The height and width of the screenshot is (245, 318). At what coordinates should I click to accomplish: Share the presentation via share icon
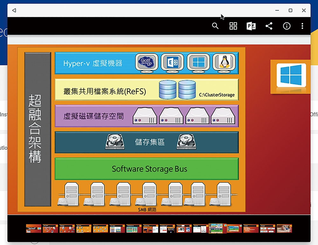tap(269, 26)
